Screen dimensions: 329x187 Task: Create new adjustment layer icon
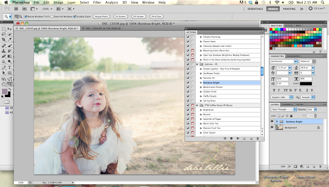pos(302,166)
